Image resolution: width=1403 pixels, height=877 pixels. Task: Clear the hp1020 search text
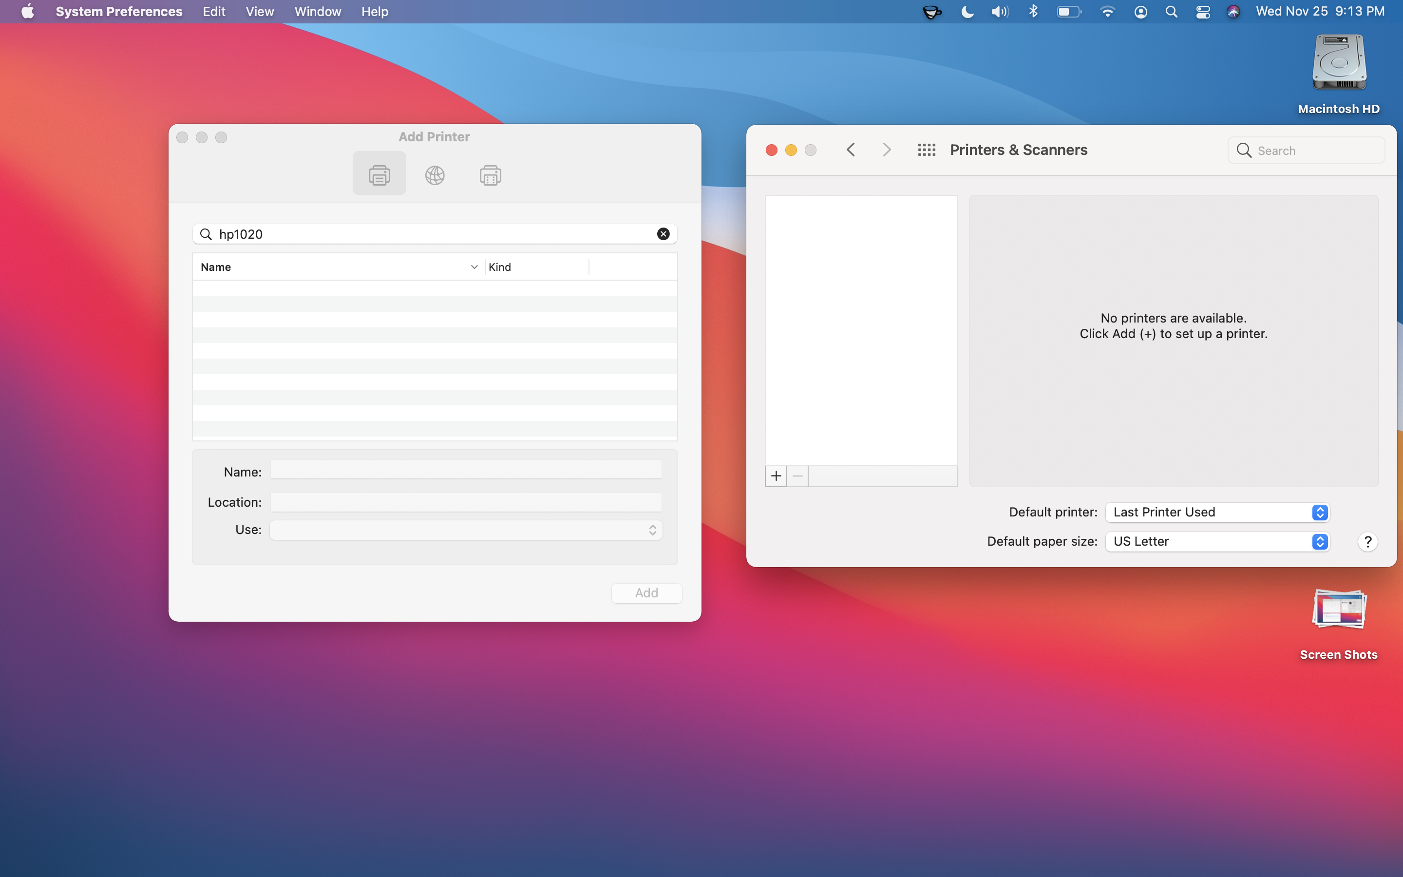663,234
